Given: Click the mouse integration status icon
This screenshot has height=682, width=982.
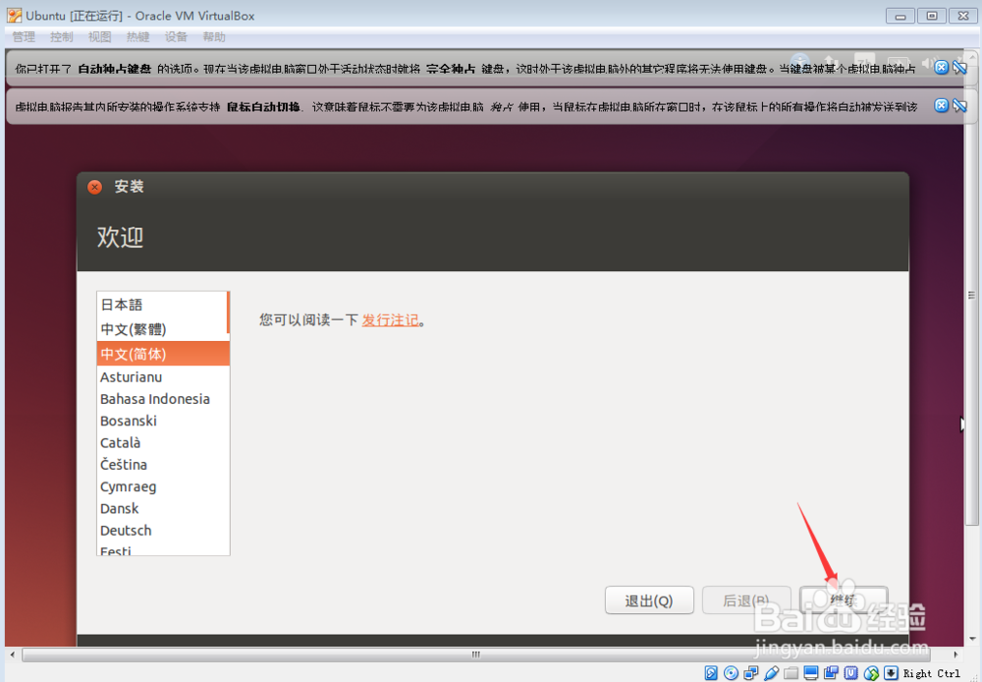Looking at the screenshot, I should [870, 672].
